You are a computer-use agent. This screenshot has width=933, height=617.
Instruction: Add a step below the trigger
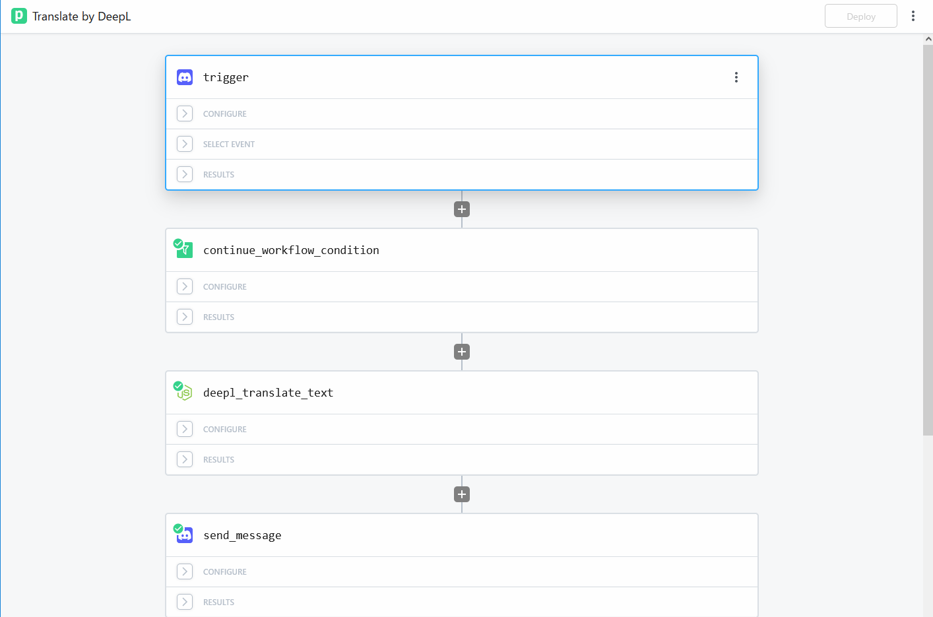[462, 209]
